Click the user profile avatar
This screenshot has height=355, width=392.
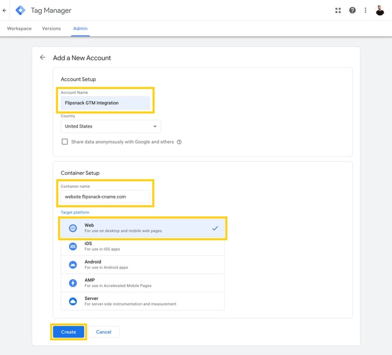tap(380, 11)
